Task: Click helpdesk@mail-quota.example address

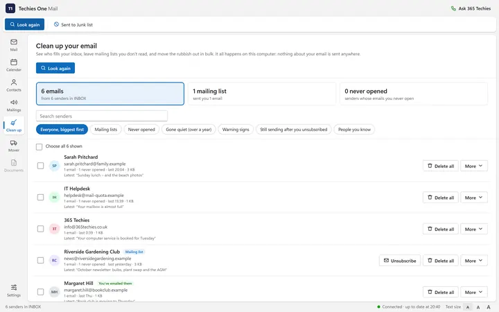Action: click(x=94, y=195)
